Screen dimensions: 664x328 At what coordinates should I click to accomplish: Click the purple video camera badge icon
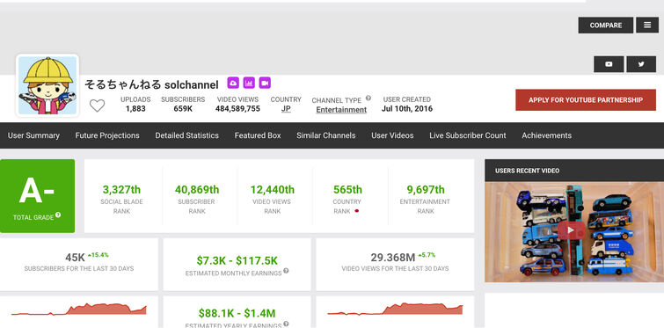point(265,83)
